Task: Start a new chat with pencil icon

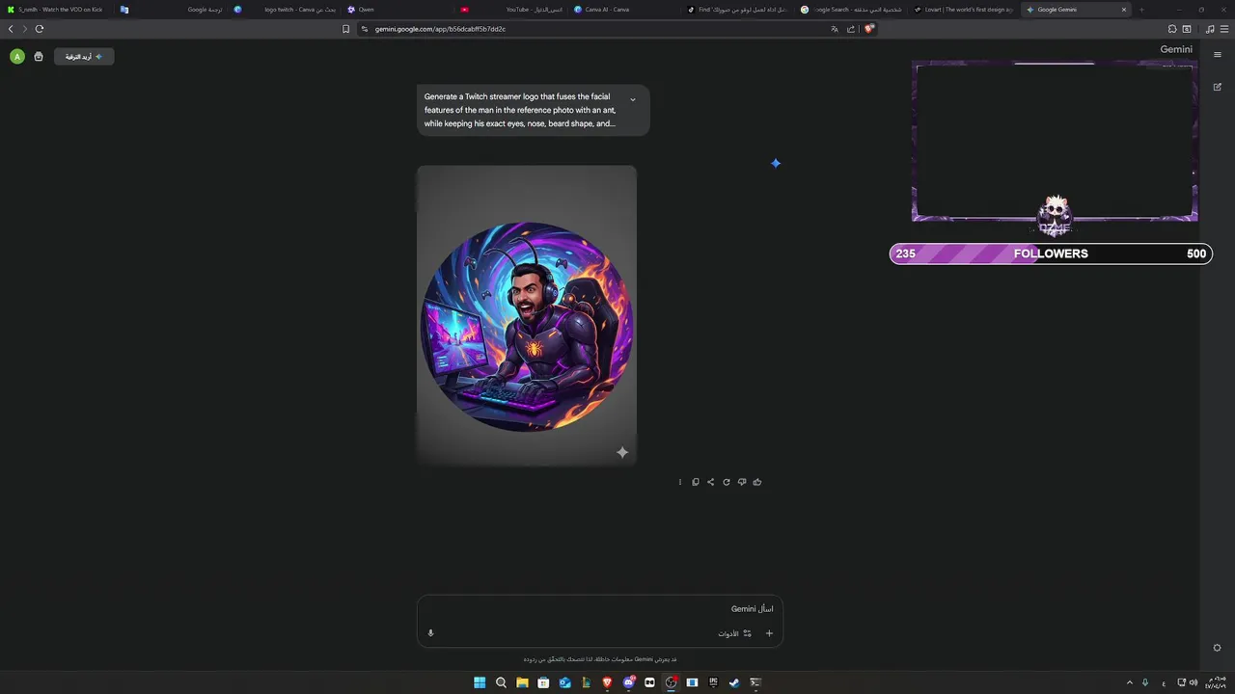Action: pos(1218,87)
